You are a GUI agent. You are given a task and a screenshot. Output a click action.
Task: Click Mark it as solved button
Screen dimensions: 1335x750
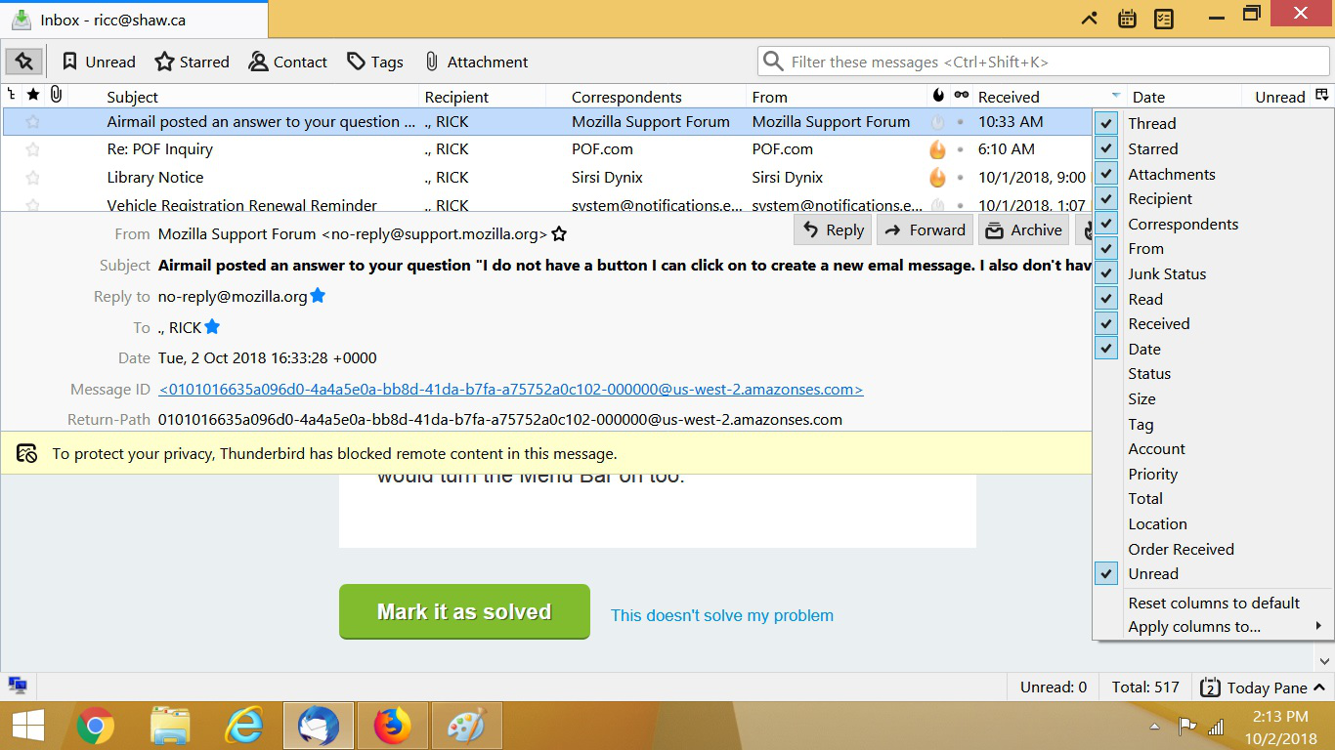point(464,611)
